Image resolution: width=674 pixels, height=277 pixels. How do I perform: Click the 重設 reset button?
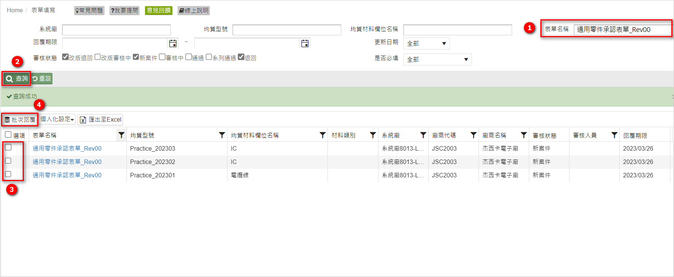tap(42, 79)
